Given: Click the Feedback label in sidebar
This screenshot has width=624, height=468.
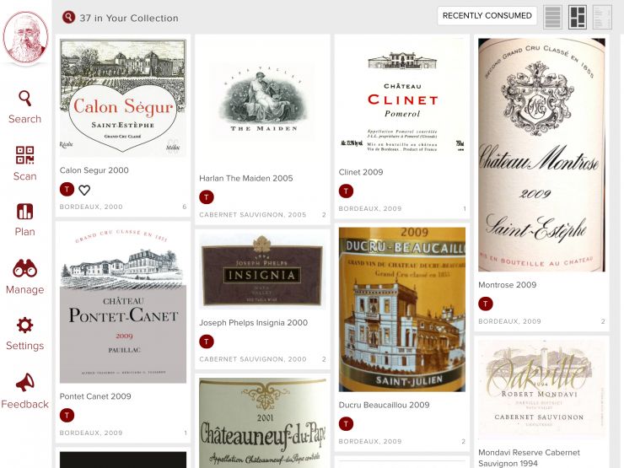Looking at the screenshot, I should (x=24, y=404).
